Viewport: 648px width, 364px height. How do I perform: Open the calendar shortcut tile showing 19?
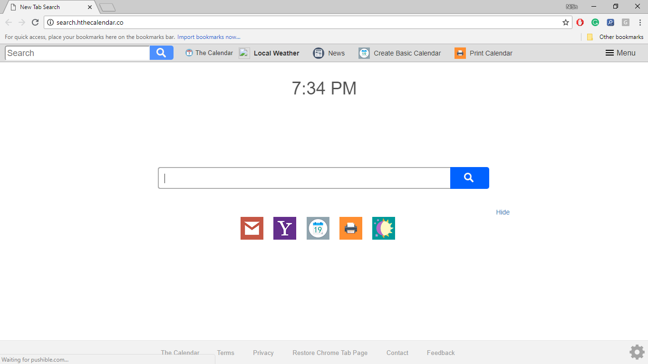coord(318,228)
